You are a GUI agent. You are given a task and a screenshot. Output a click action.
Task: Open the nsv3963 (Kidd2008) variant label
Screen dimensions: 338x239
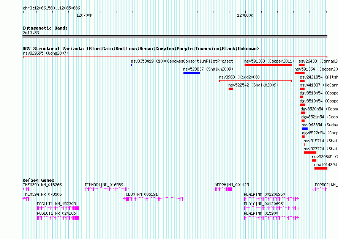pyautogui.click(x=239, y=77)
